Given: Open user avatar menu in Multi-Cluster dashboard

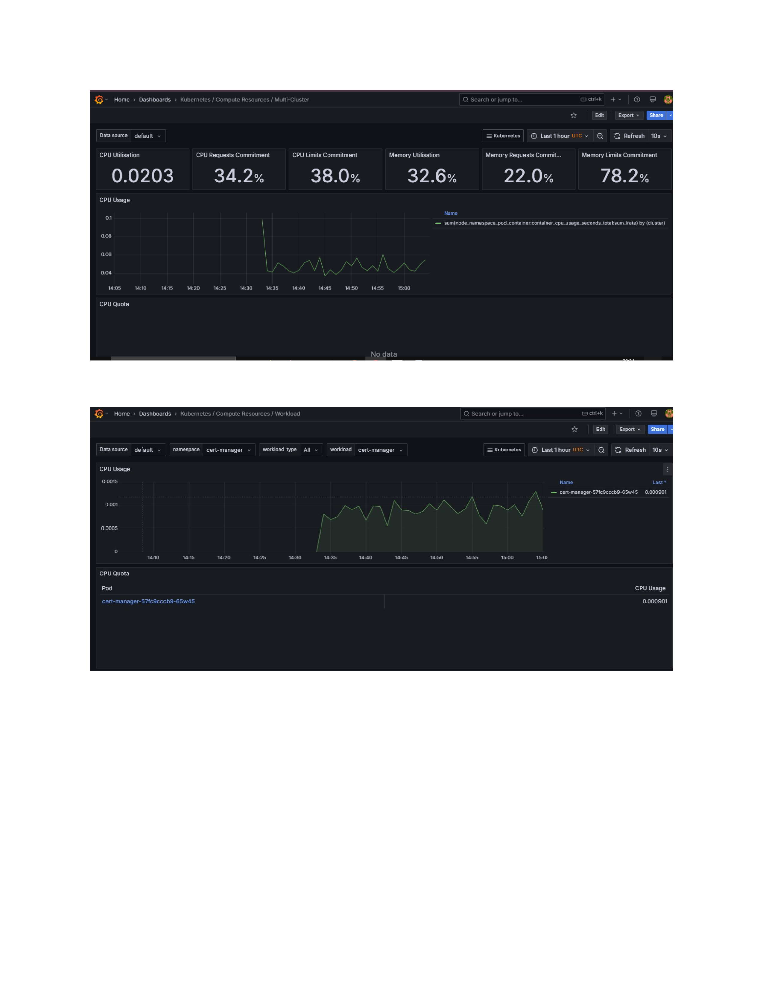Looking at the screenshot, I should pos(668,99).
